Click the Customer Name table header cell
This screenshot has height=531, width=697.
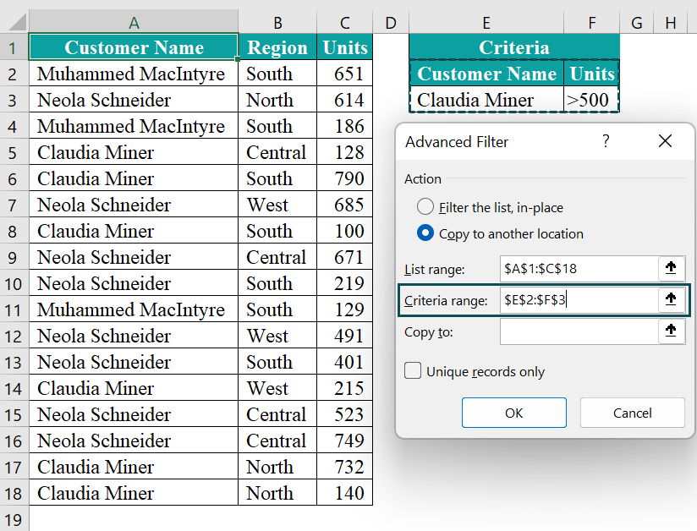[133, 47]
